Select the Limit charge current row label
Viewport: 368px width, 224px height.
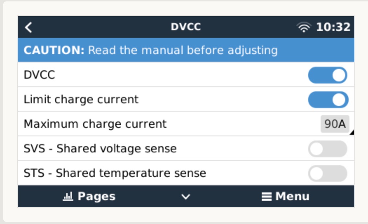pyautogui.click(x=81, y=100)
